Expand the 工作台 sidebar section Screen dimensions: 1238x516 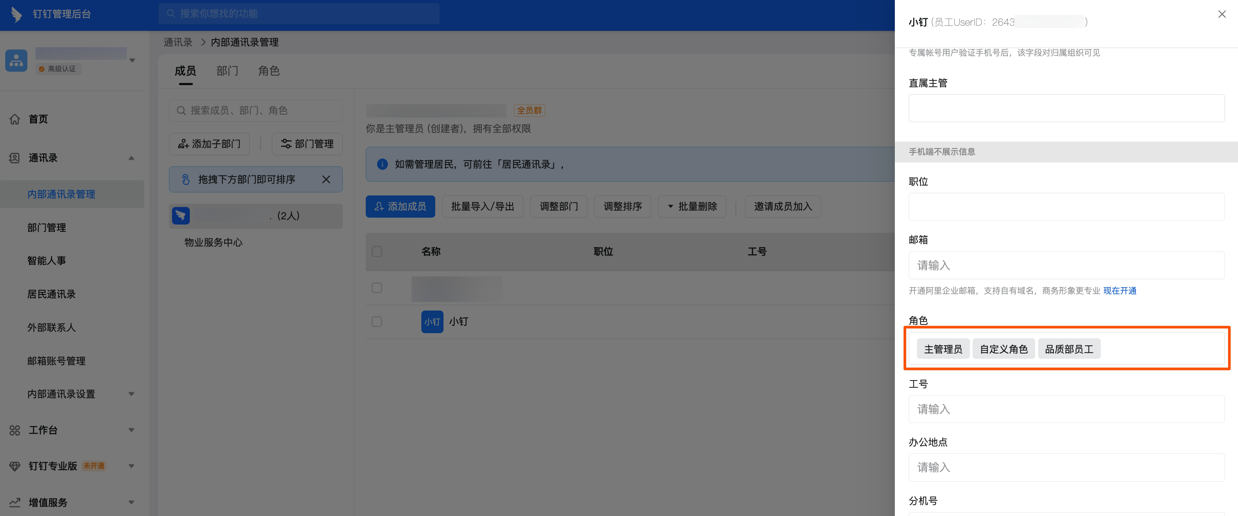pos(131,430)
